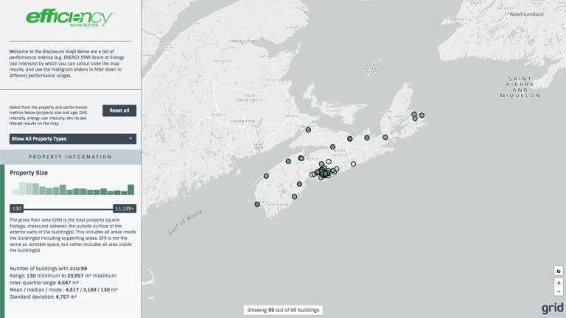566x318 pixels.
Task: Select the lone light marker east of Halifax cluster
Action: [x=354, y=163]
